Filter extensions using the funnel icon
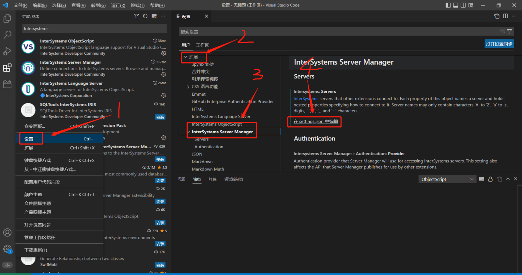This screenshot has height=275, width=522. tap(136, 16)
